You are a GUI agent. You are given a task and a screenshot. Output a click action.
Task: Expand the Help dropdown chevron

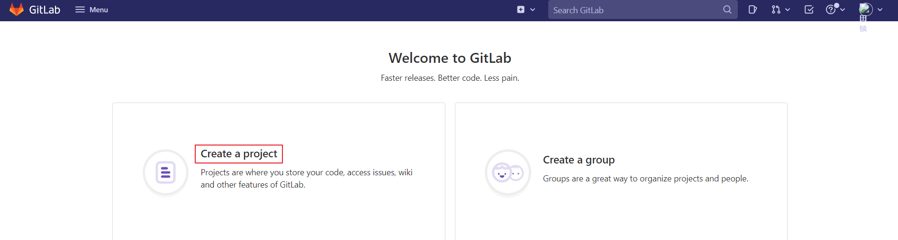843,9
